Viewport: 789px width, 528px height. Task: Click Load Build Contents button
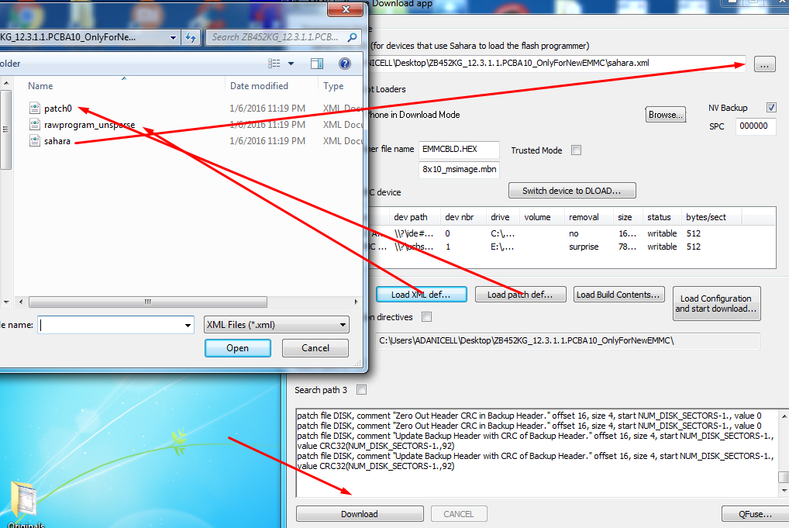619,295
